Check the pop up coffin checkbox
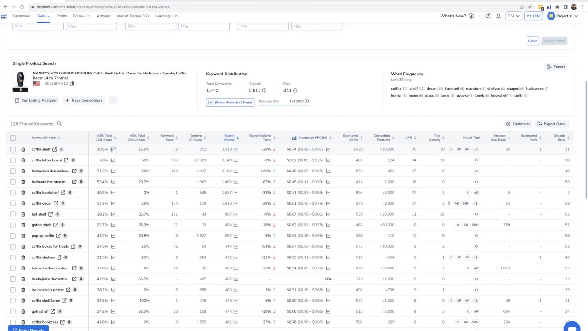Image resolution: width=588 pixels, height=331 pixels. 12,236
